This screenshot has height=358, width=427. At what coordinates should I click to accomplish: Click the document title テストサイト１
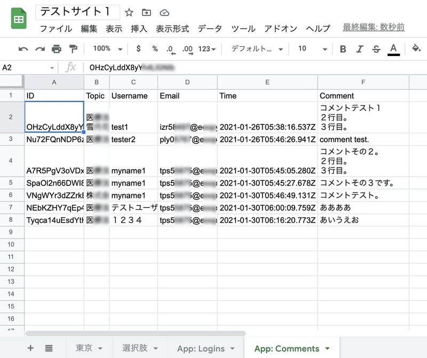point(77,12)
